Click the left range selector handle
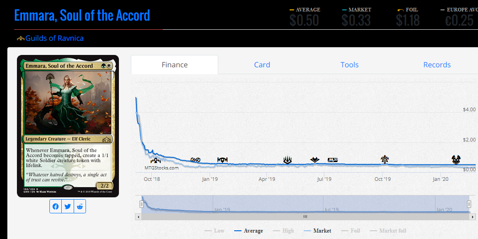The height and width of the screenshot is (239, 478). click(141, 204)
